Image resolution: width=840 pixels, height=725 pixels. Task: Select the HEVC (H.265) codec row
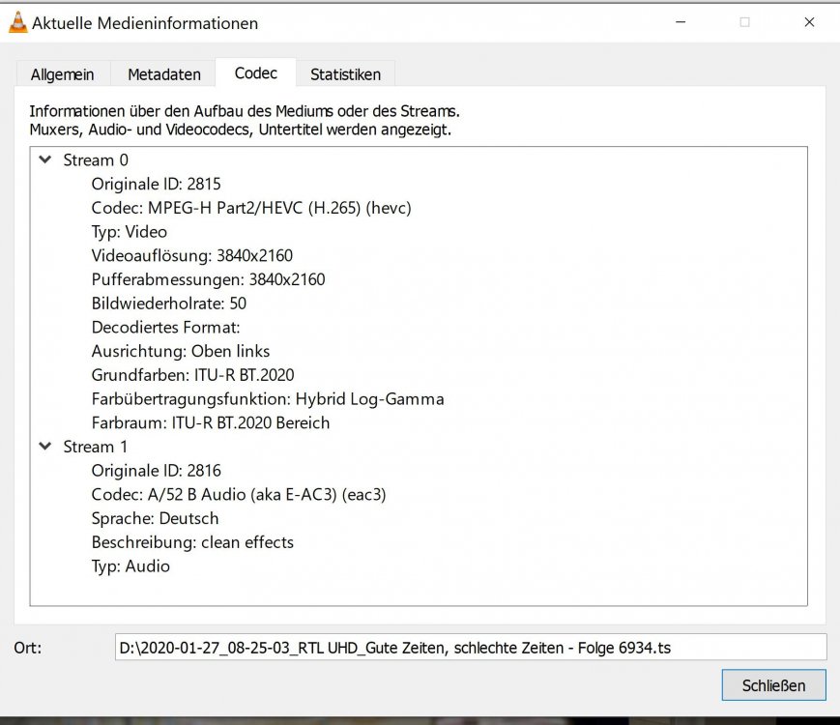tap(251, 208)
